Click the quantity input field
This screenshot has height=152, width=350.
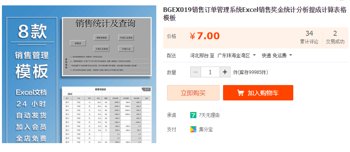[x=210, y=72]
